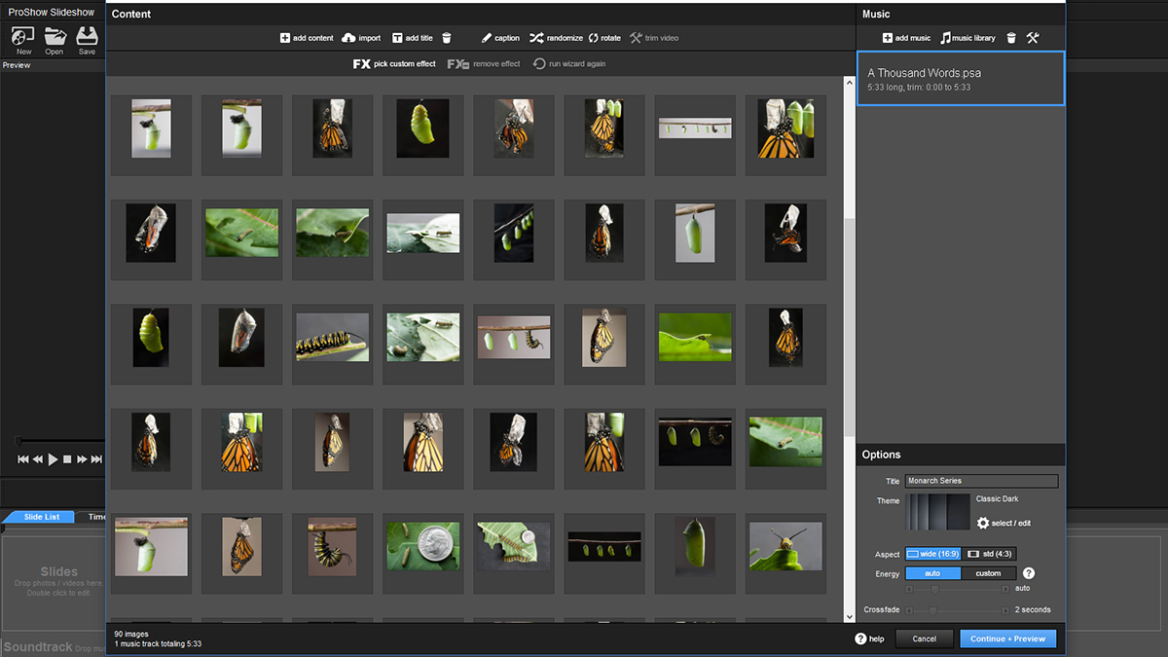Click the add music icon
1168x657 pixels.
[888, 38]
